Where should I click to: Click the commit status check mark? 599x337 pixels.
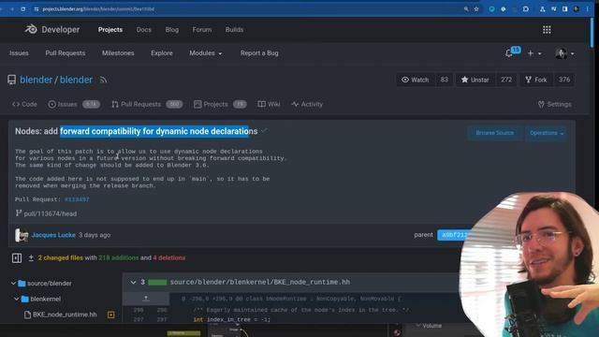[x=264, y=131]
